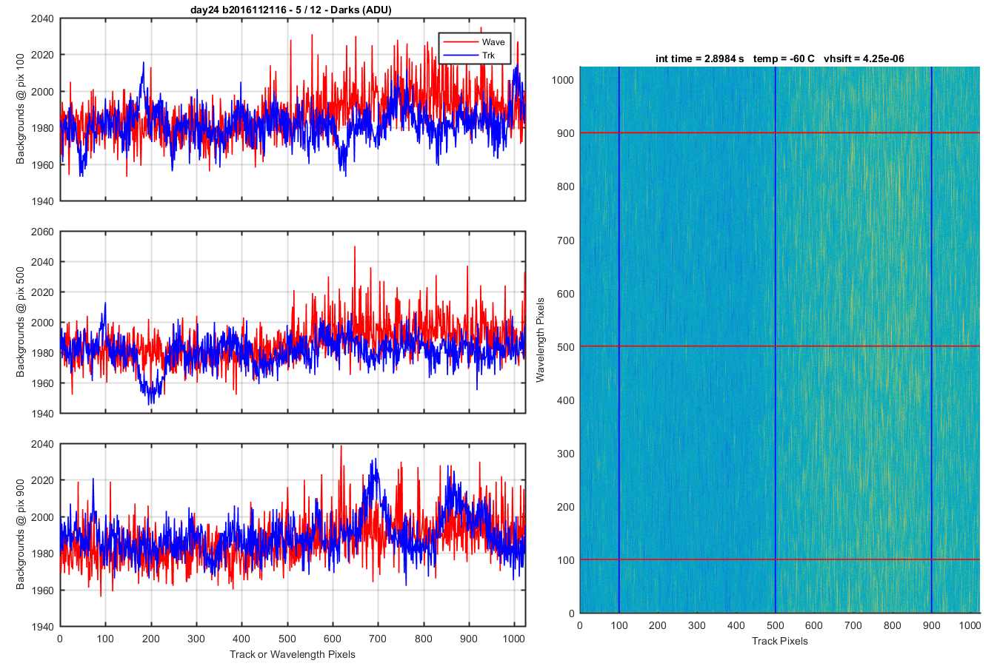Viewport: 1000px width, 666px height.
Task: Click the plot title 'day24 b2016112116 - 5 / 12 - Darks (ADU)'
Action: tap(292, 10)
